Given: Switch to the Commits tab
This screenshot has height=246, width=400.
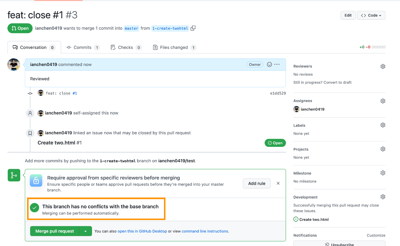Looking at the screenshot, I should 83,47.
